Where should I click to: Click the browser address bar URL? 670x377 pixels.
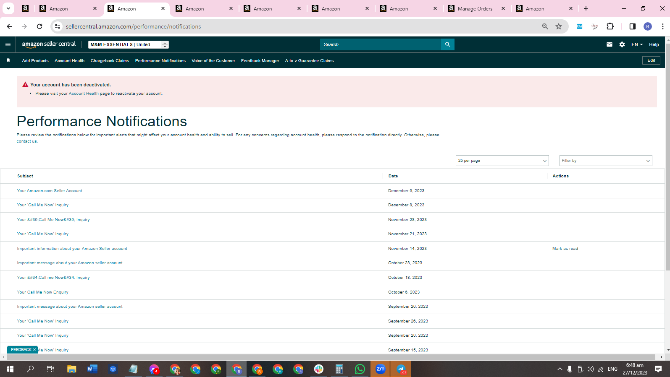133,26
